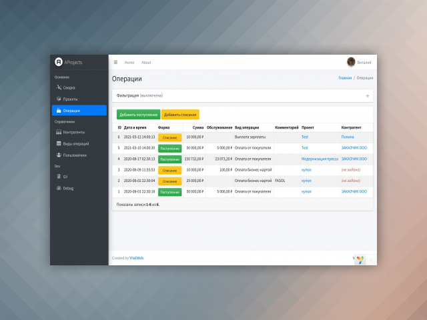Open the Gii dev tool
Viewport: 427px width, 320px height.
click(79, 177)
